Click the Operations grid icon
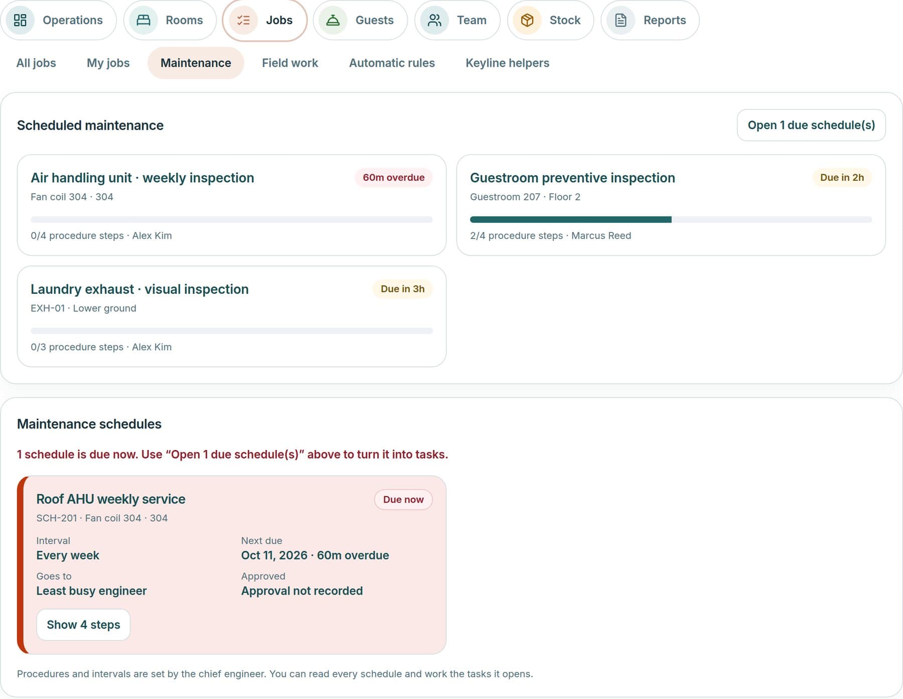903x699 pixels. point(20,20)
